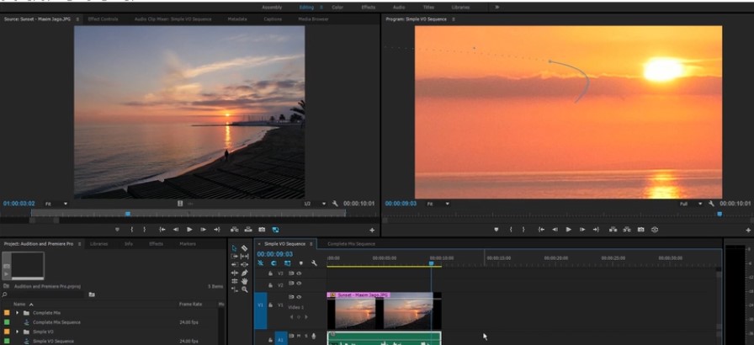Screen dimensions: 754x345
Task: Click the timeline timecode 00:00:09:03
Action: (x=273, y=253)
